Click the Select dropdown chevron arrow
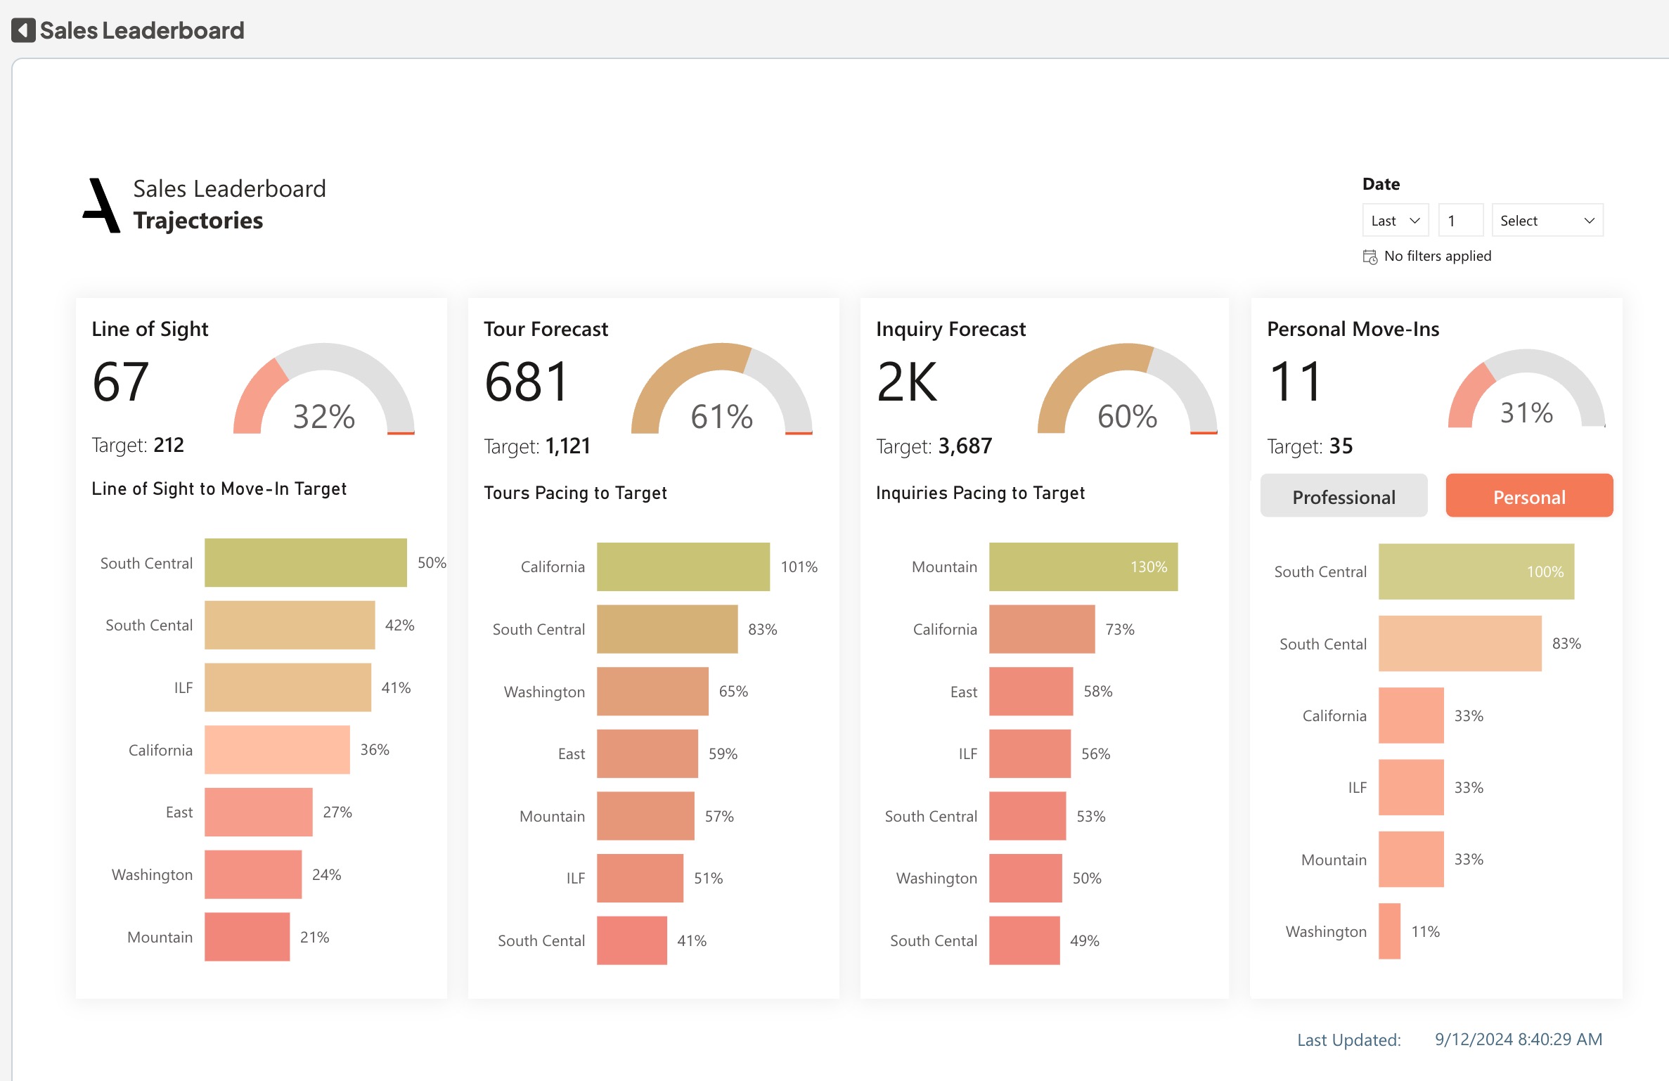The height and width of the screenshot is (1081, 1669). (1589, 221)
